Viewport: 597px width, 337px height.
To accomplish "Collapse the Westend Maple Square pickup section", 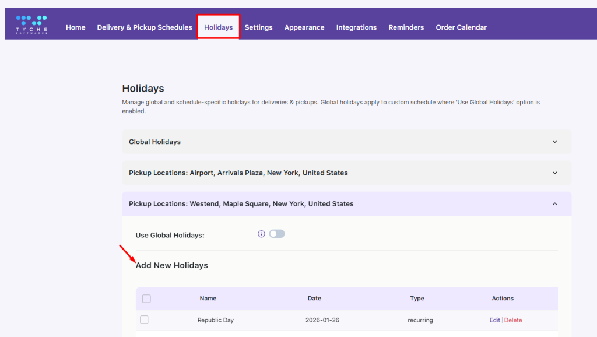I will [346, 203].
